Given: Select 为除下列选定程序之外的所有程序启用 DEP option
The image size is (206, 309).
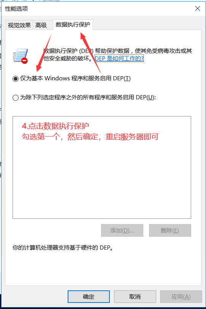Looking at the screenshot, I should coord(84,97).
